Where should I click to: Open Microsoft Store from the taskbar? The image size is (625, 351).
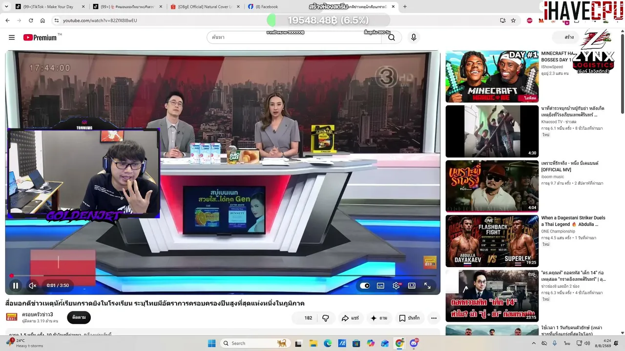coord(356,343)
